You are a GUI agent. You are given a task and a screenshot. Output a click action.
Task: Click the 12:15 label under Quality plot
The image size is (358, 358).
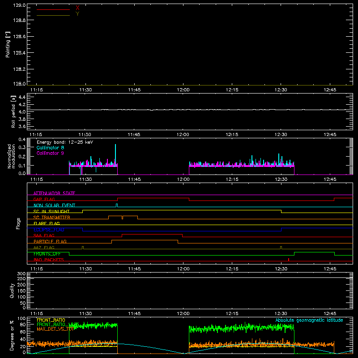(x=232, y=314)
